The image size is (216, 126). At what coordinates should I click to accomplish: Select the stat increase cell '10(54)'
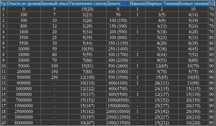87,49
